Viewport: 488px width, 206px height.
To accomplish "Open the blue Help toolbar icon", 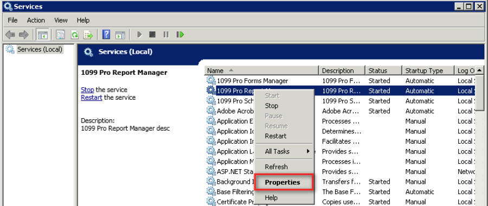I will (x=106, y=35).
